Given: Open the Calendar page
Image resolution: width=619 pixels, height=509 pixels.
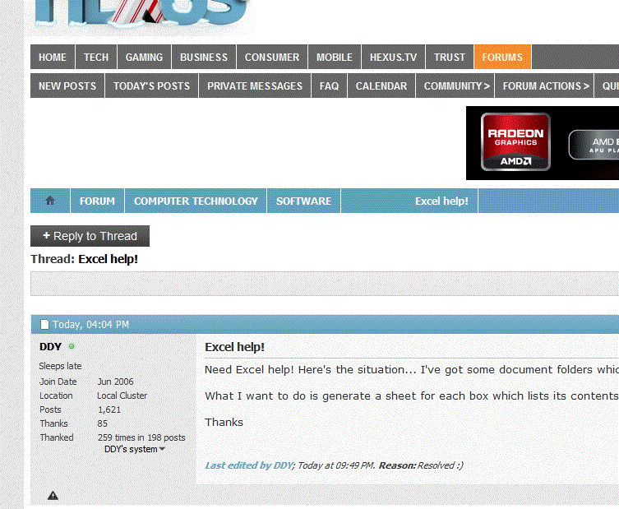Looking at the screenshot, I should (x=381, y=86).
